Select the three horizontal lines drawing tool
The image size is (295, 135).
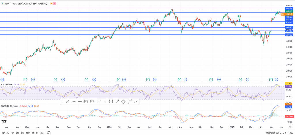(x=99, y=101)
